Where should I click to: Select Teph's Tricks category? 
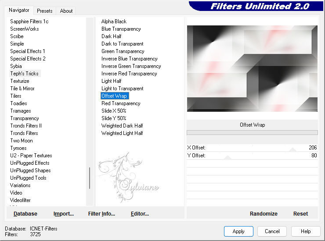click(25, 74)
